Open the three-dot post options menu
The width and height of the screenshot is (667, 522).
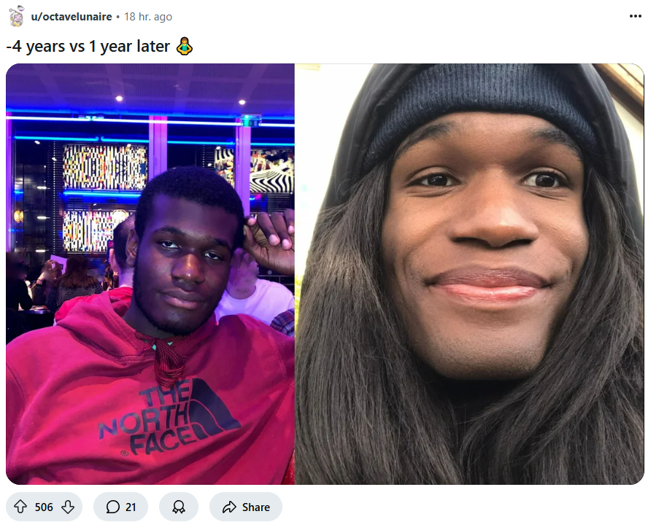tap(636, 16)
